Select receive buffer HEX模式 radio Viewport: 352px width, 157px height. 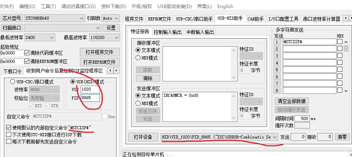tap(138, 58)
